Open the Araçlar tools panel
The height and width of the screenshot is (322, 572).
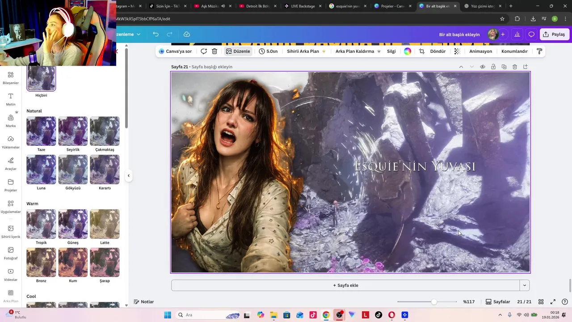pos(11,164)
